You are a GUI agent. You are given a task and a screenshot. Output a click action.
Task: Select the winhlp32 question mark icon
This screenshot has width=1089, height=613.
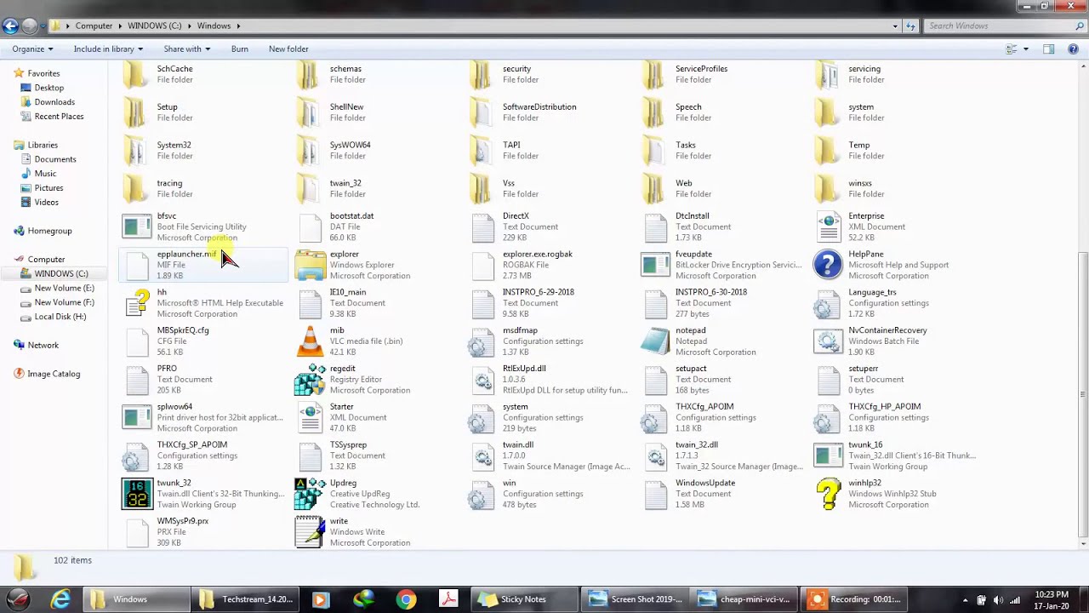point(828,494)
